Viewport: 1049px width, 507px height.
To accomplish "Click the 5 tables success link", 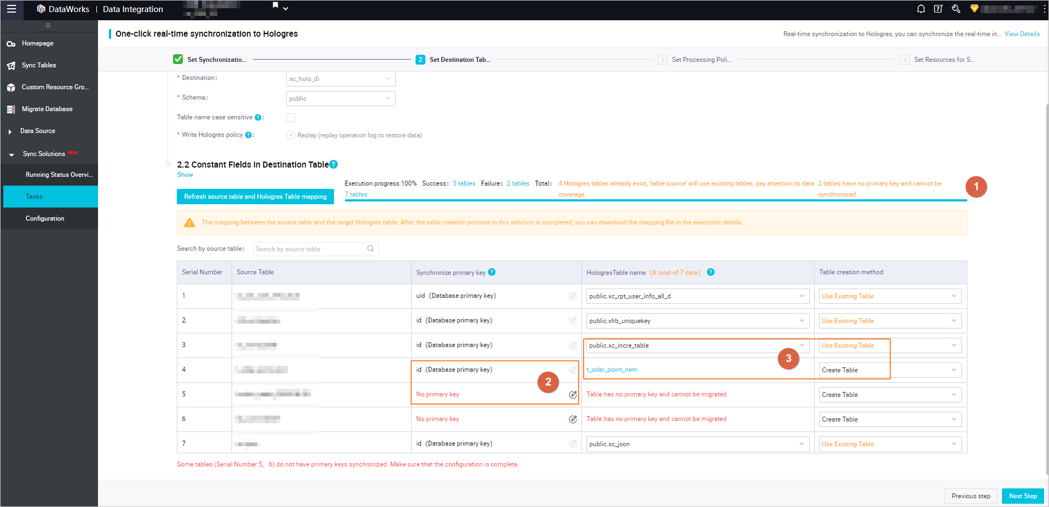I will tap(464, 183).
